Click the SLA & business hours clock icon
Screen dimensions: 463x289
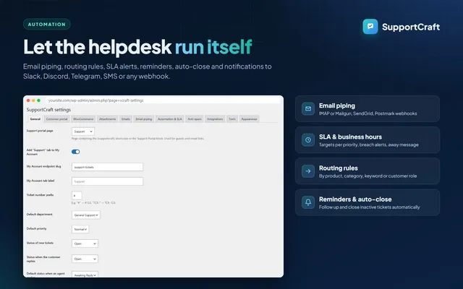tap(308, 139)
